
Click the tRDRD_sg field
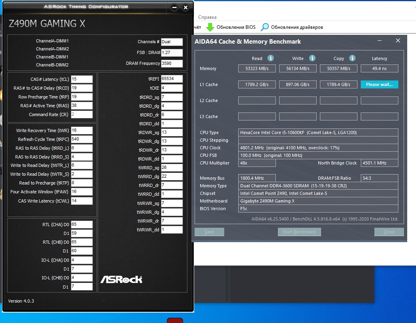coord(172,97)
